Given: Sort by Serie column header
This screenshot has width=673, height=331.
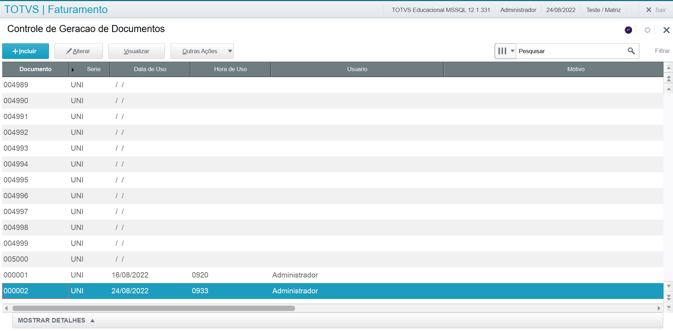Looking at the screenshot, I should (x=90, y=69).
